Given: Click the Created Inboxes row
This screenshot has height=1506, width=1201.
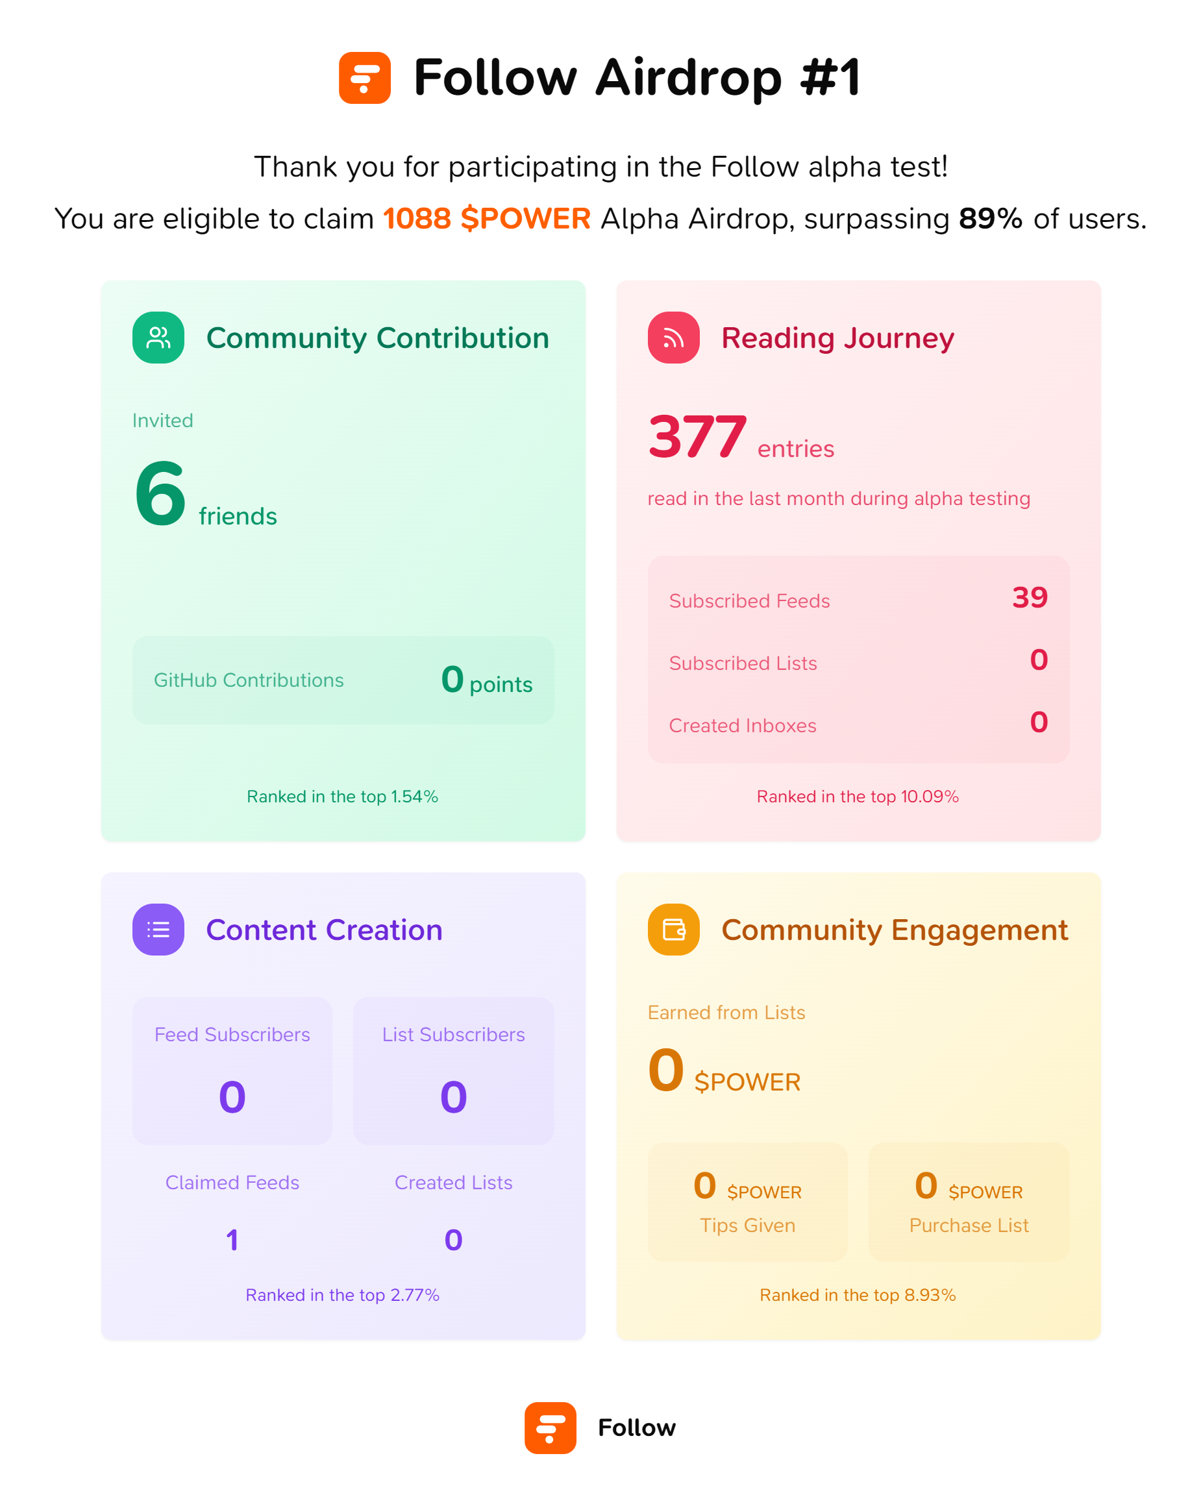Looking at the screenshot, I should pos(858,724).
